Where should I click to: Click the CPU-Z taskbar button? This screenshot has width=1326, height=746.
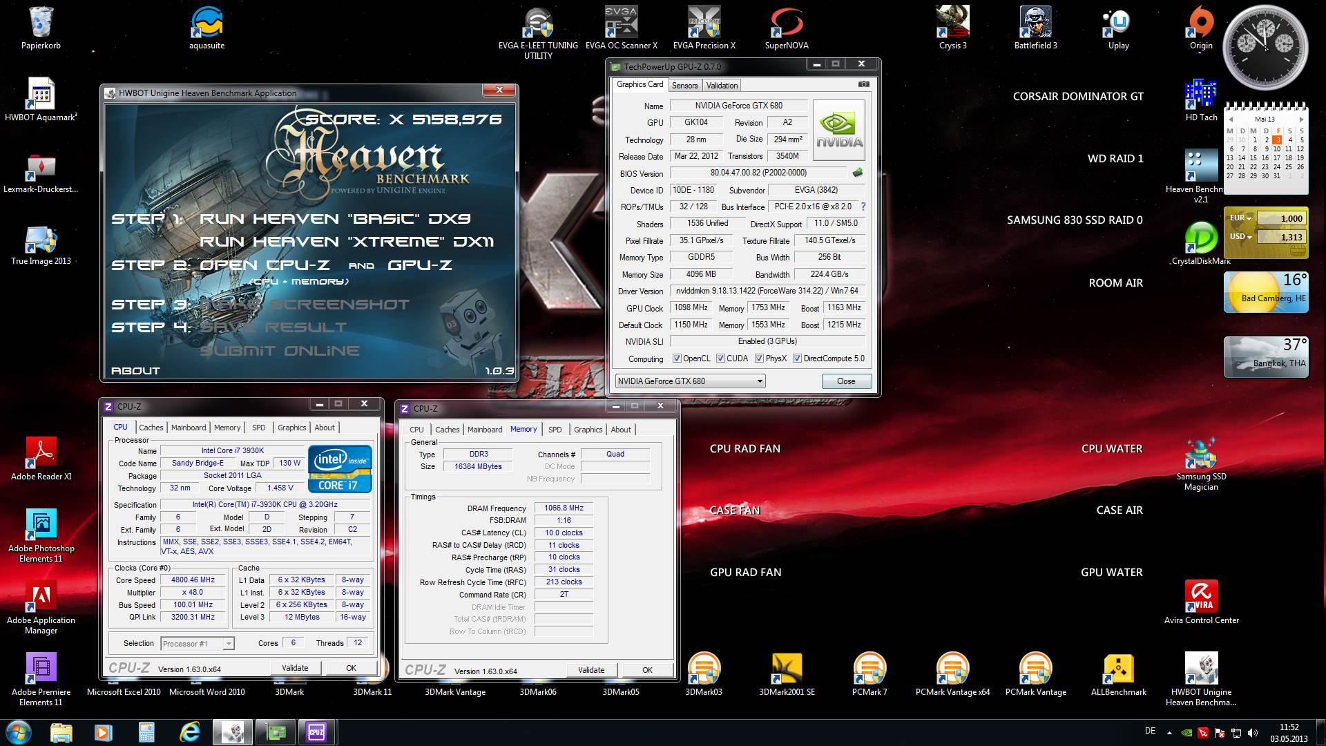click(317, 732)
